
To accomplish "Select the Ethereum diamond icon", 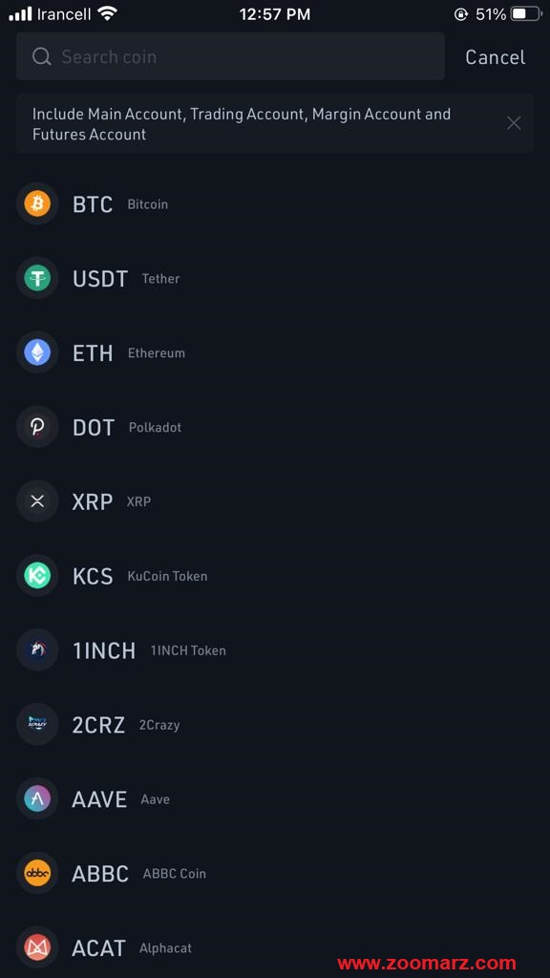I will [37, 352].
